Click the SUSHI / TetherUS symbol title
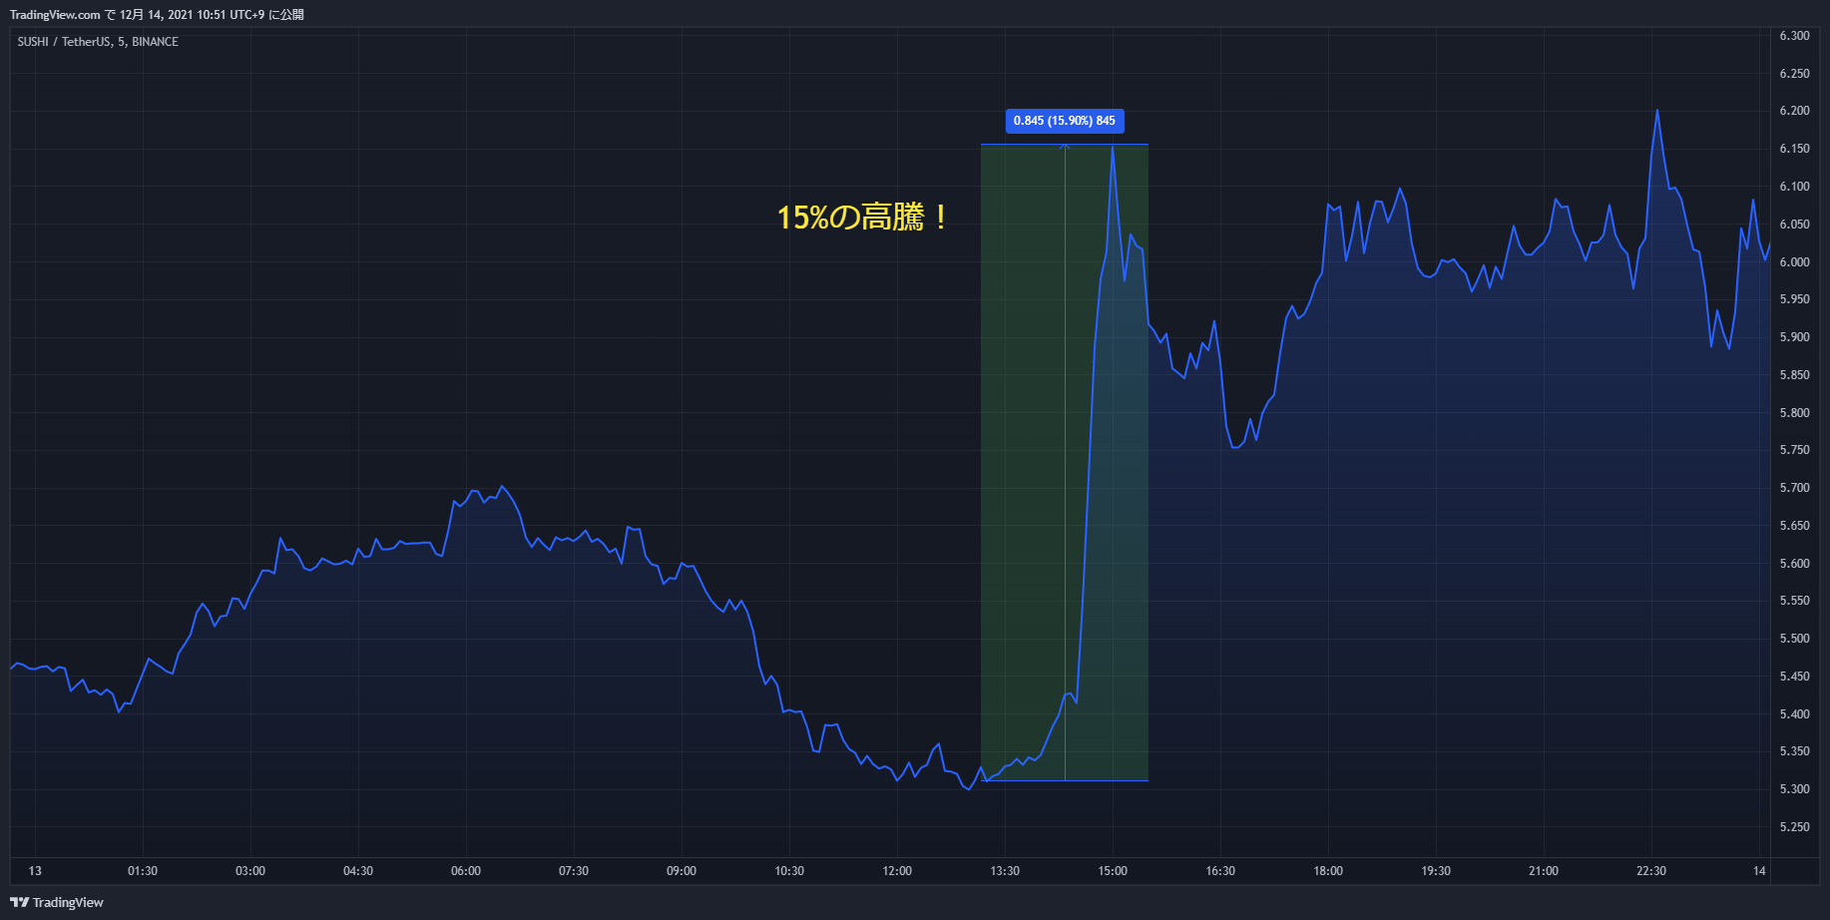The width and height of the screenshot is (1830, 920). [x=98, y=42]
